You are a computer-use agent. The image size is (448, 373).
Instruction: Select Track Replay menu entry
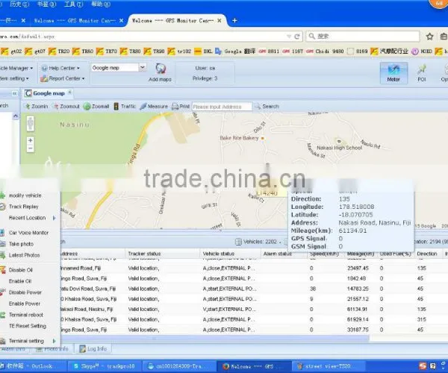coord(23,207)
